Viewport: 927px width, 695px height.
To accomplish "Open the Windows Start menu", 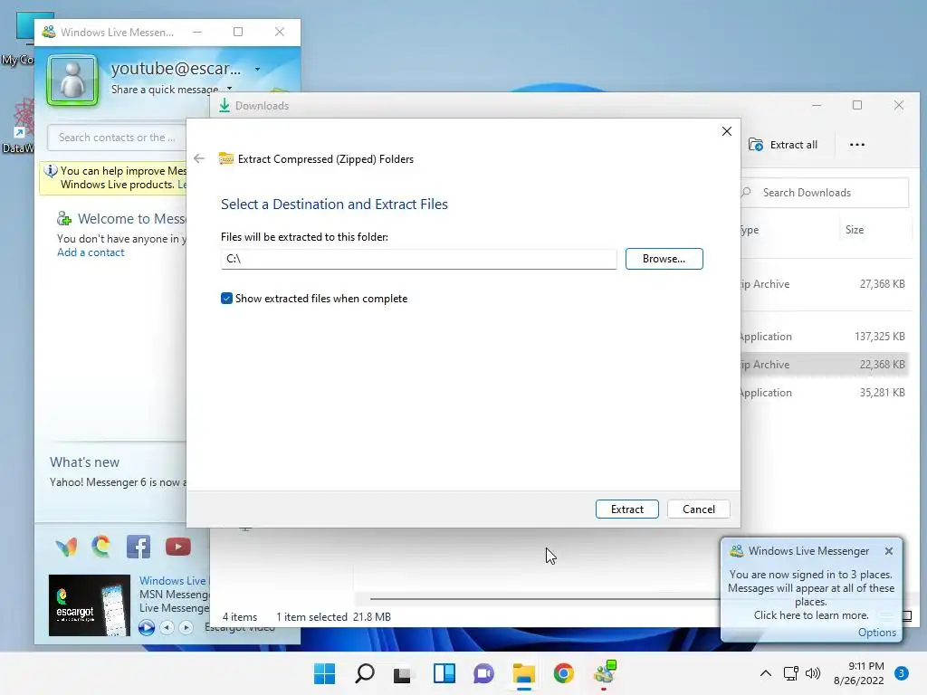I will click(324, 673).
